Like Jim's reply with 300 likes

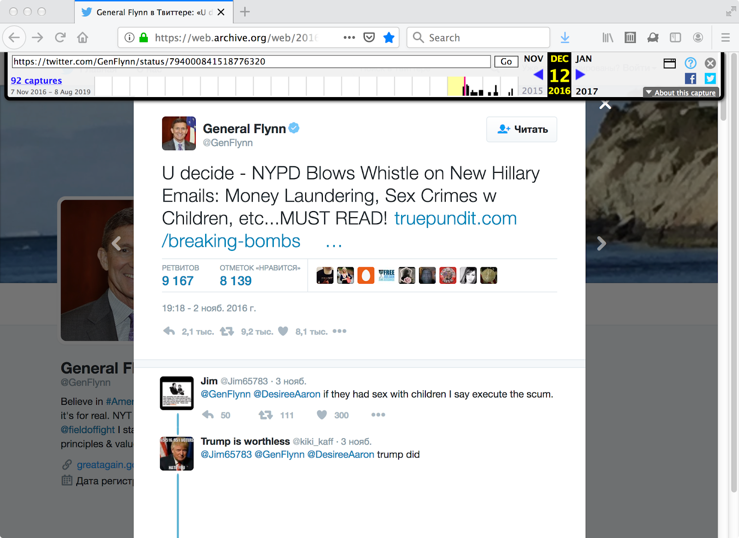coord(322,415)
